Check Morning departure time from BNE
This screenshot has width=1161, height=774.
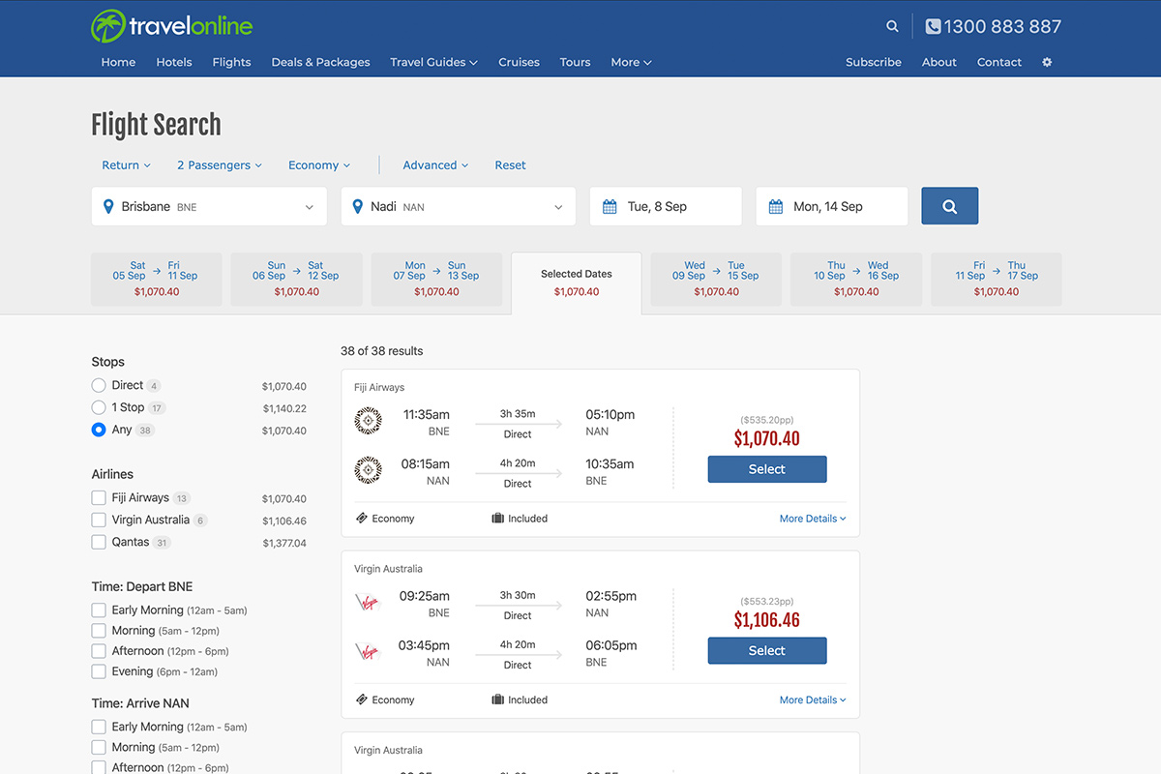[99, 631]
